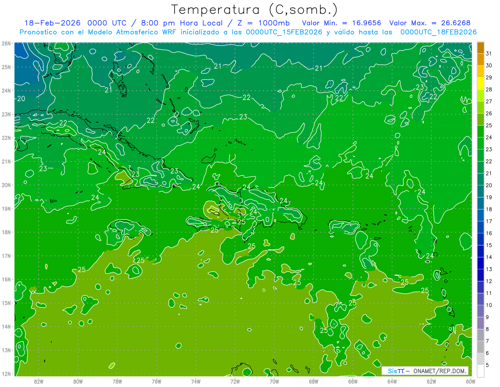The image size is (500, 387).
Task: Click the color scale value 7
Action: 487,341
